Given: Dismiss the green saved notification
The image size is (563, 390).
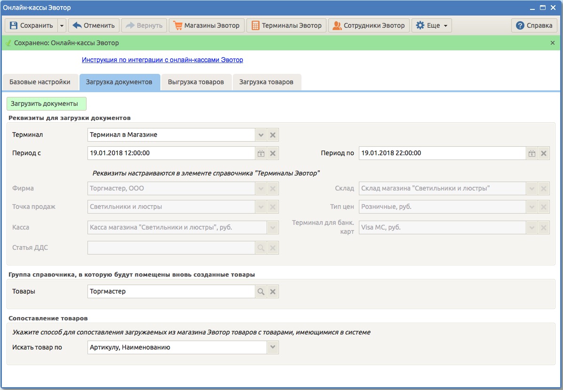Looking at the screenshot, I should tap(553, 43).
